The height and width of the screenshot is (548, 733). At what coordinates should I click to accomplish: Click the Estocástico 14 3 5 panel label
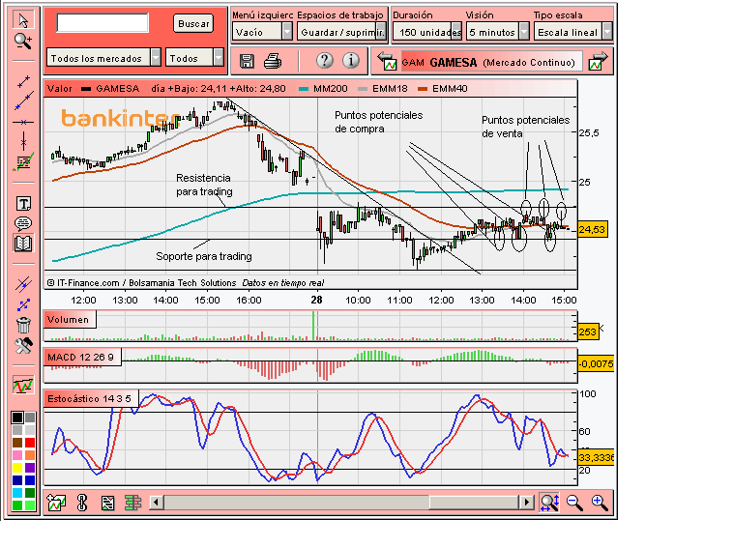pyautogui.click(x=90, y=398)
